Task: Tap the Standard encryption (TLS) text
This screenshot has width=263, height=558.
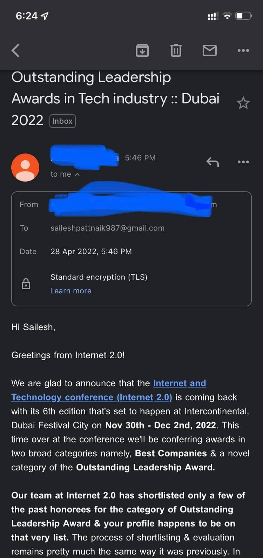Action: tap(99, 277)
